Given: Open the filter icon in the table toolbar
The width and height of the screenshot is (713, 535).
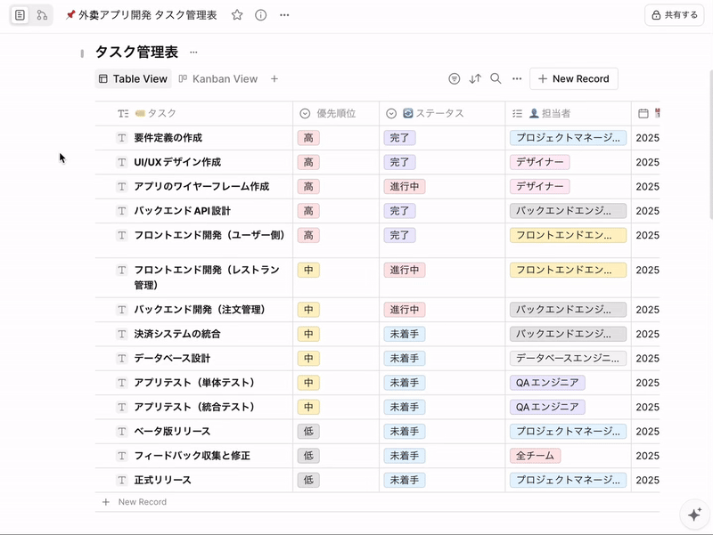Looking at the screenshot, I should (x=455, y=78).
